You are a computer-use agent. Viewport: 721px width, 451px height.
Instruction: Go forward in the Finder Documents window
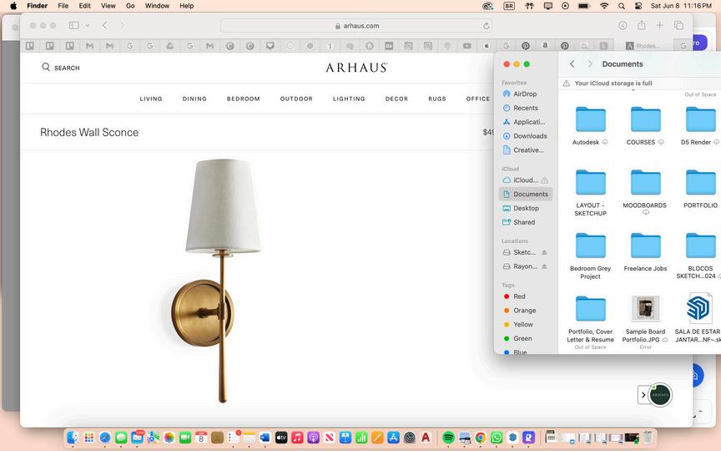click(x=590, y=64)
